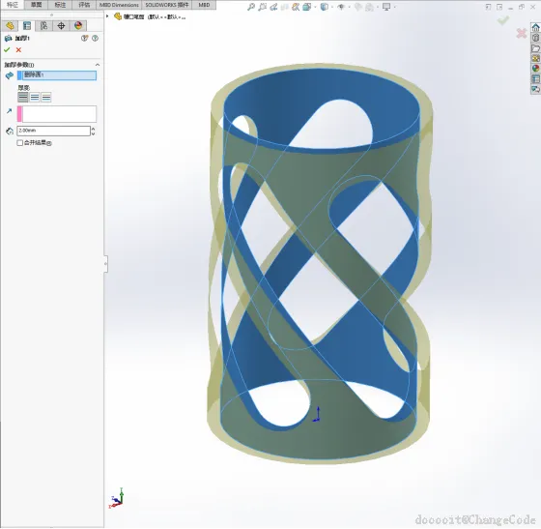Open the ConfigurationManager tab icon
Screen dimensions: 541x529
coord(43,26)
